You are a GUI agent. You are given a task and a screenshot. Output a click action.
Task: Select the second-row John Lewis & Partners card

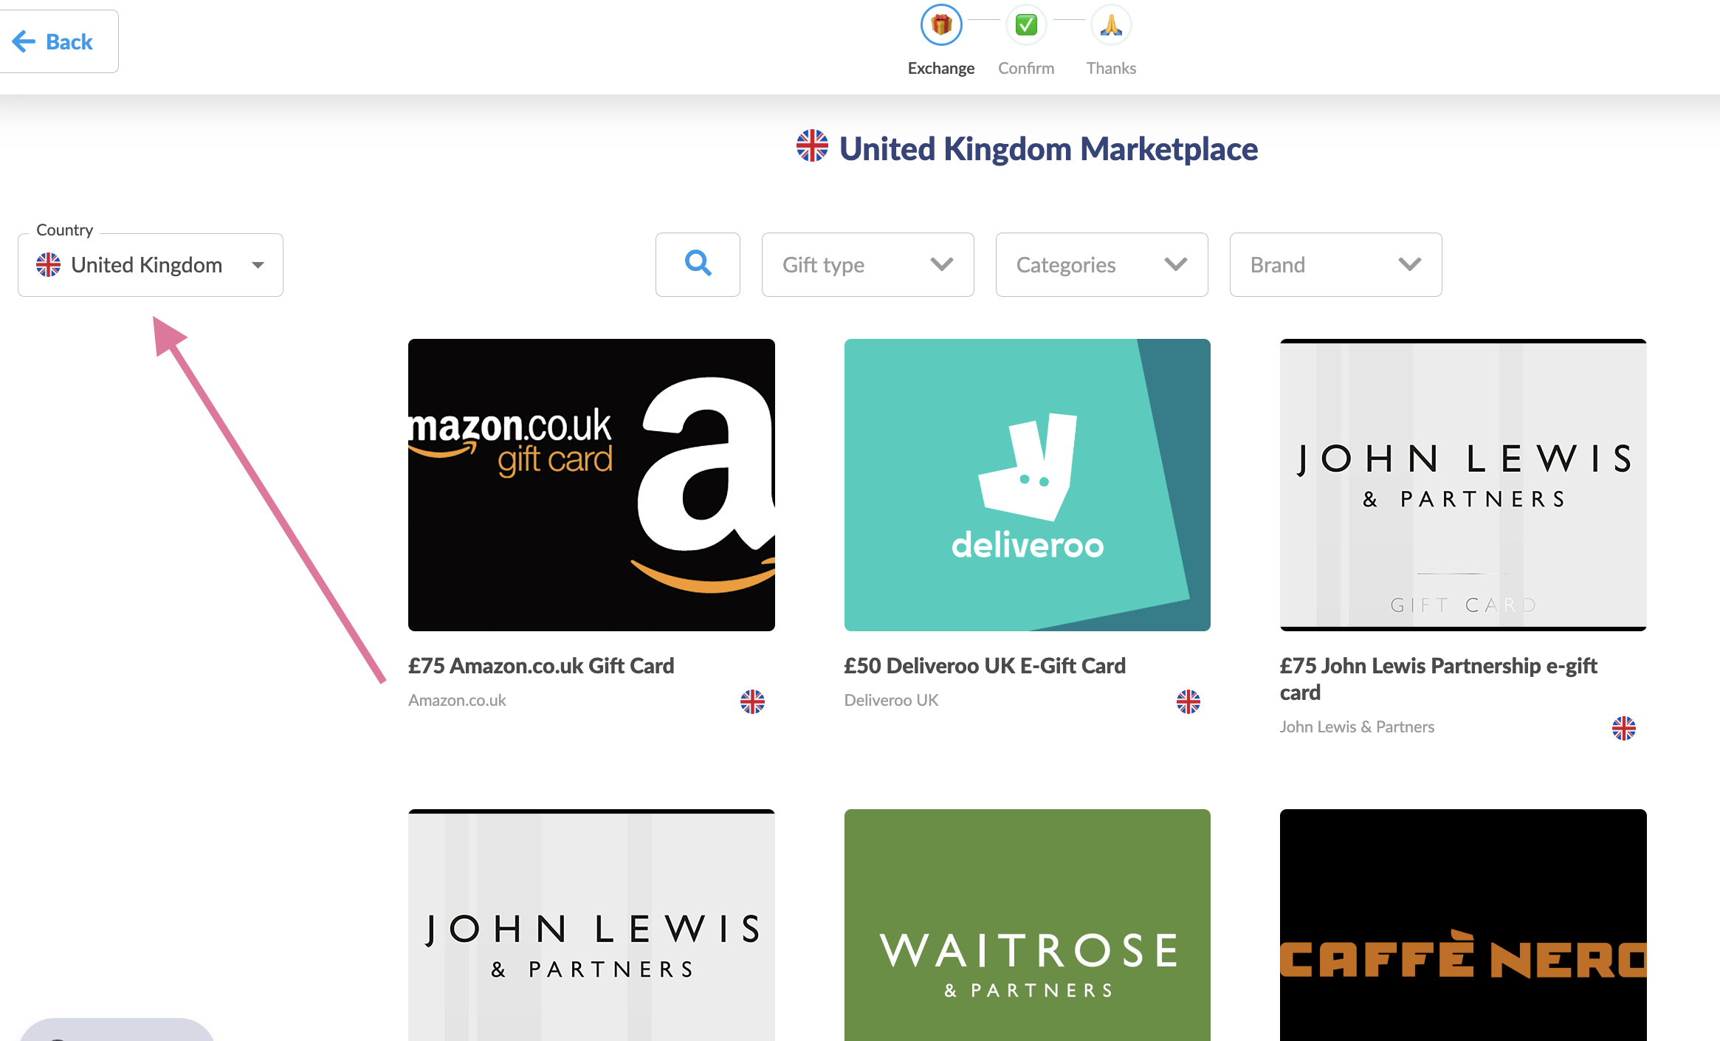pyautogui.click(x=591, y=925)
